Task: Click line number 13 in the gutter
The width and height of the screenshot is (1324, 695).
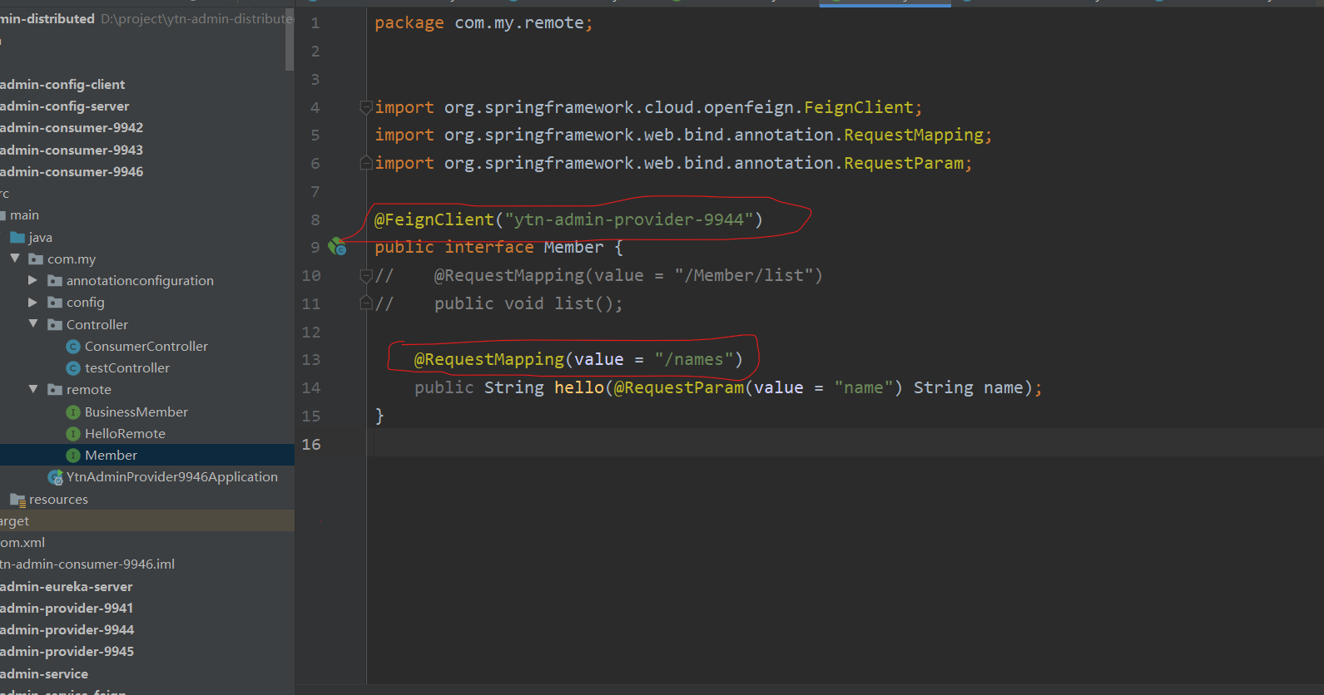Action: pos(311,359)
